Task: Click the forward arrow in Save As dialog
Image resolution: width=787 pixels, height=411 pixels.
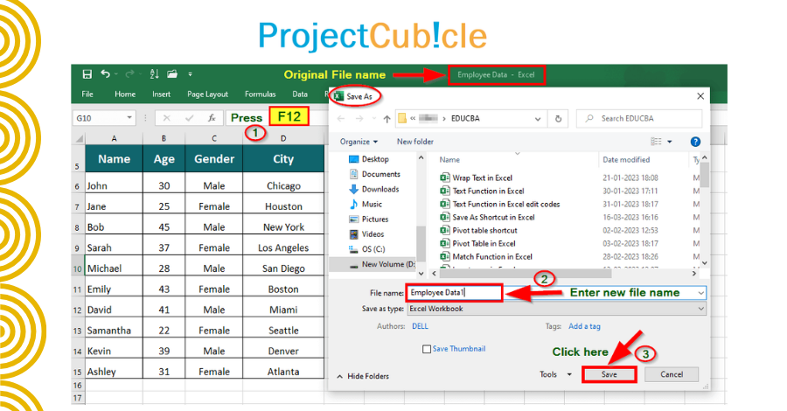Action: pos(359,119)
